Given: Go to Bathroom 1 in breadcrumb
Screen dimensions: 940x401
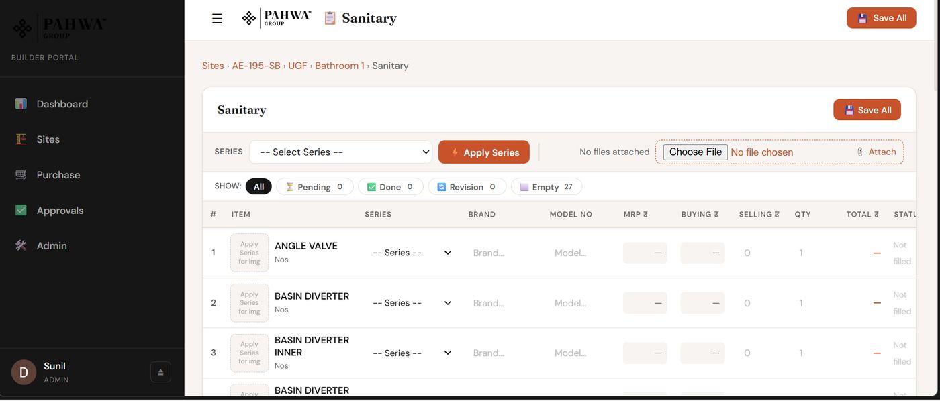Looking at the screenshot, I should coord(340,66).
